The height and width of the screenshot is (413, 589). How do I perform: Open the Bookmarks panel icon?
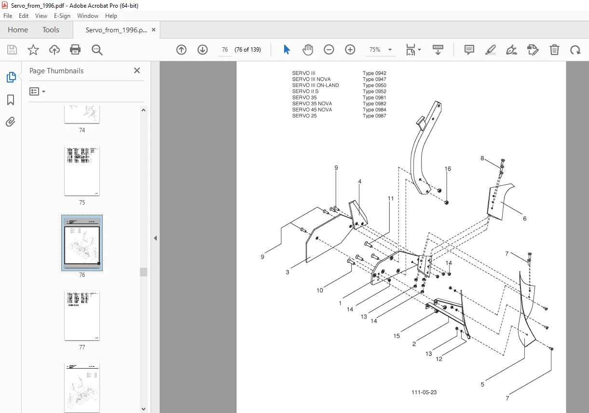[x=11, y=100]
